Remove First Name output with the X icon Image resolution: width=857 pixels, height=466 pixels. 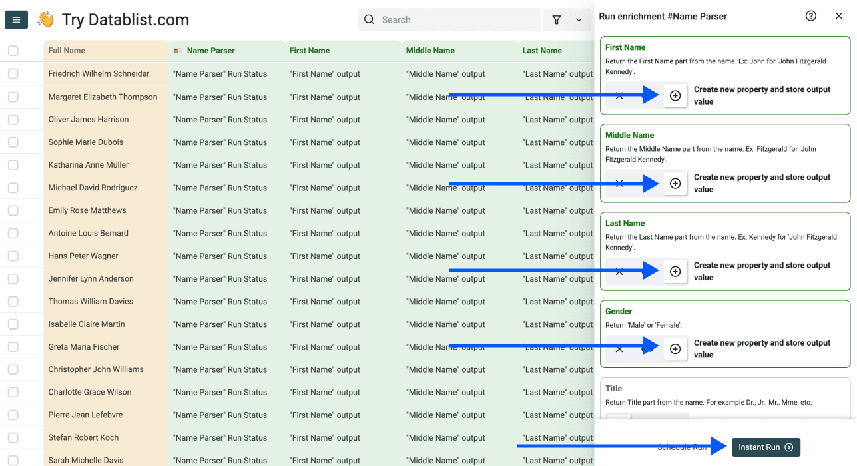[x=619, y=95]
